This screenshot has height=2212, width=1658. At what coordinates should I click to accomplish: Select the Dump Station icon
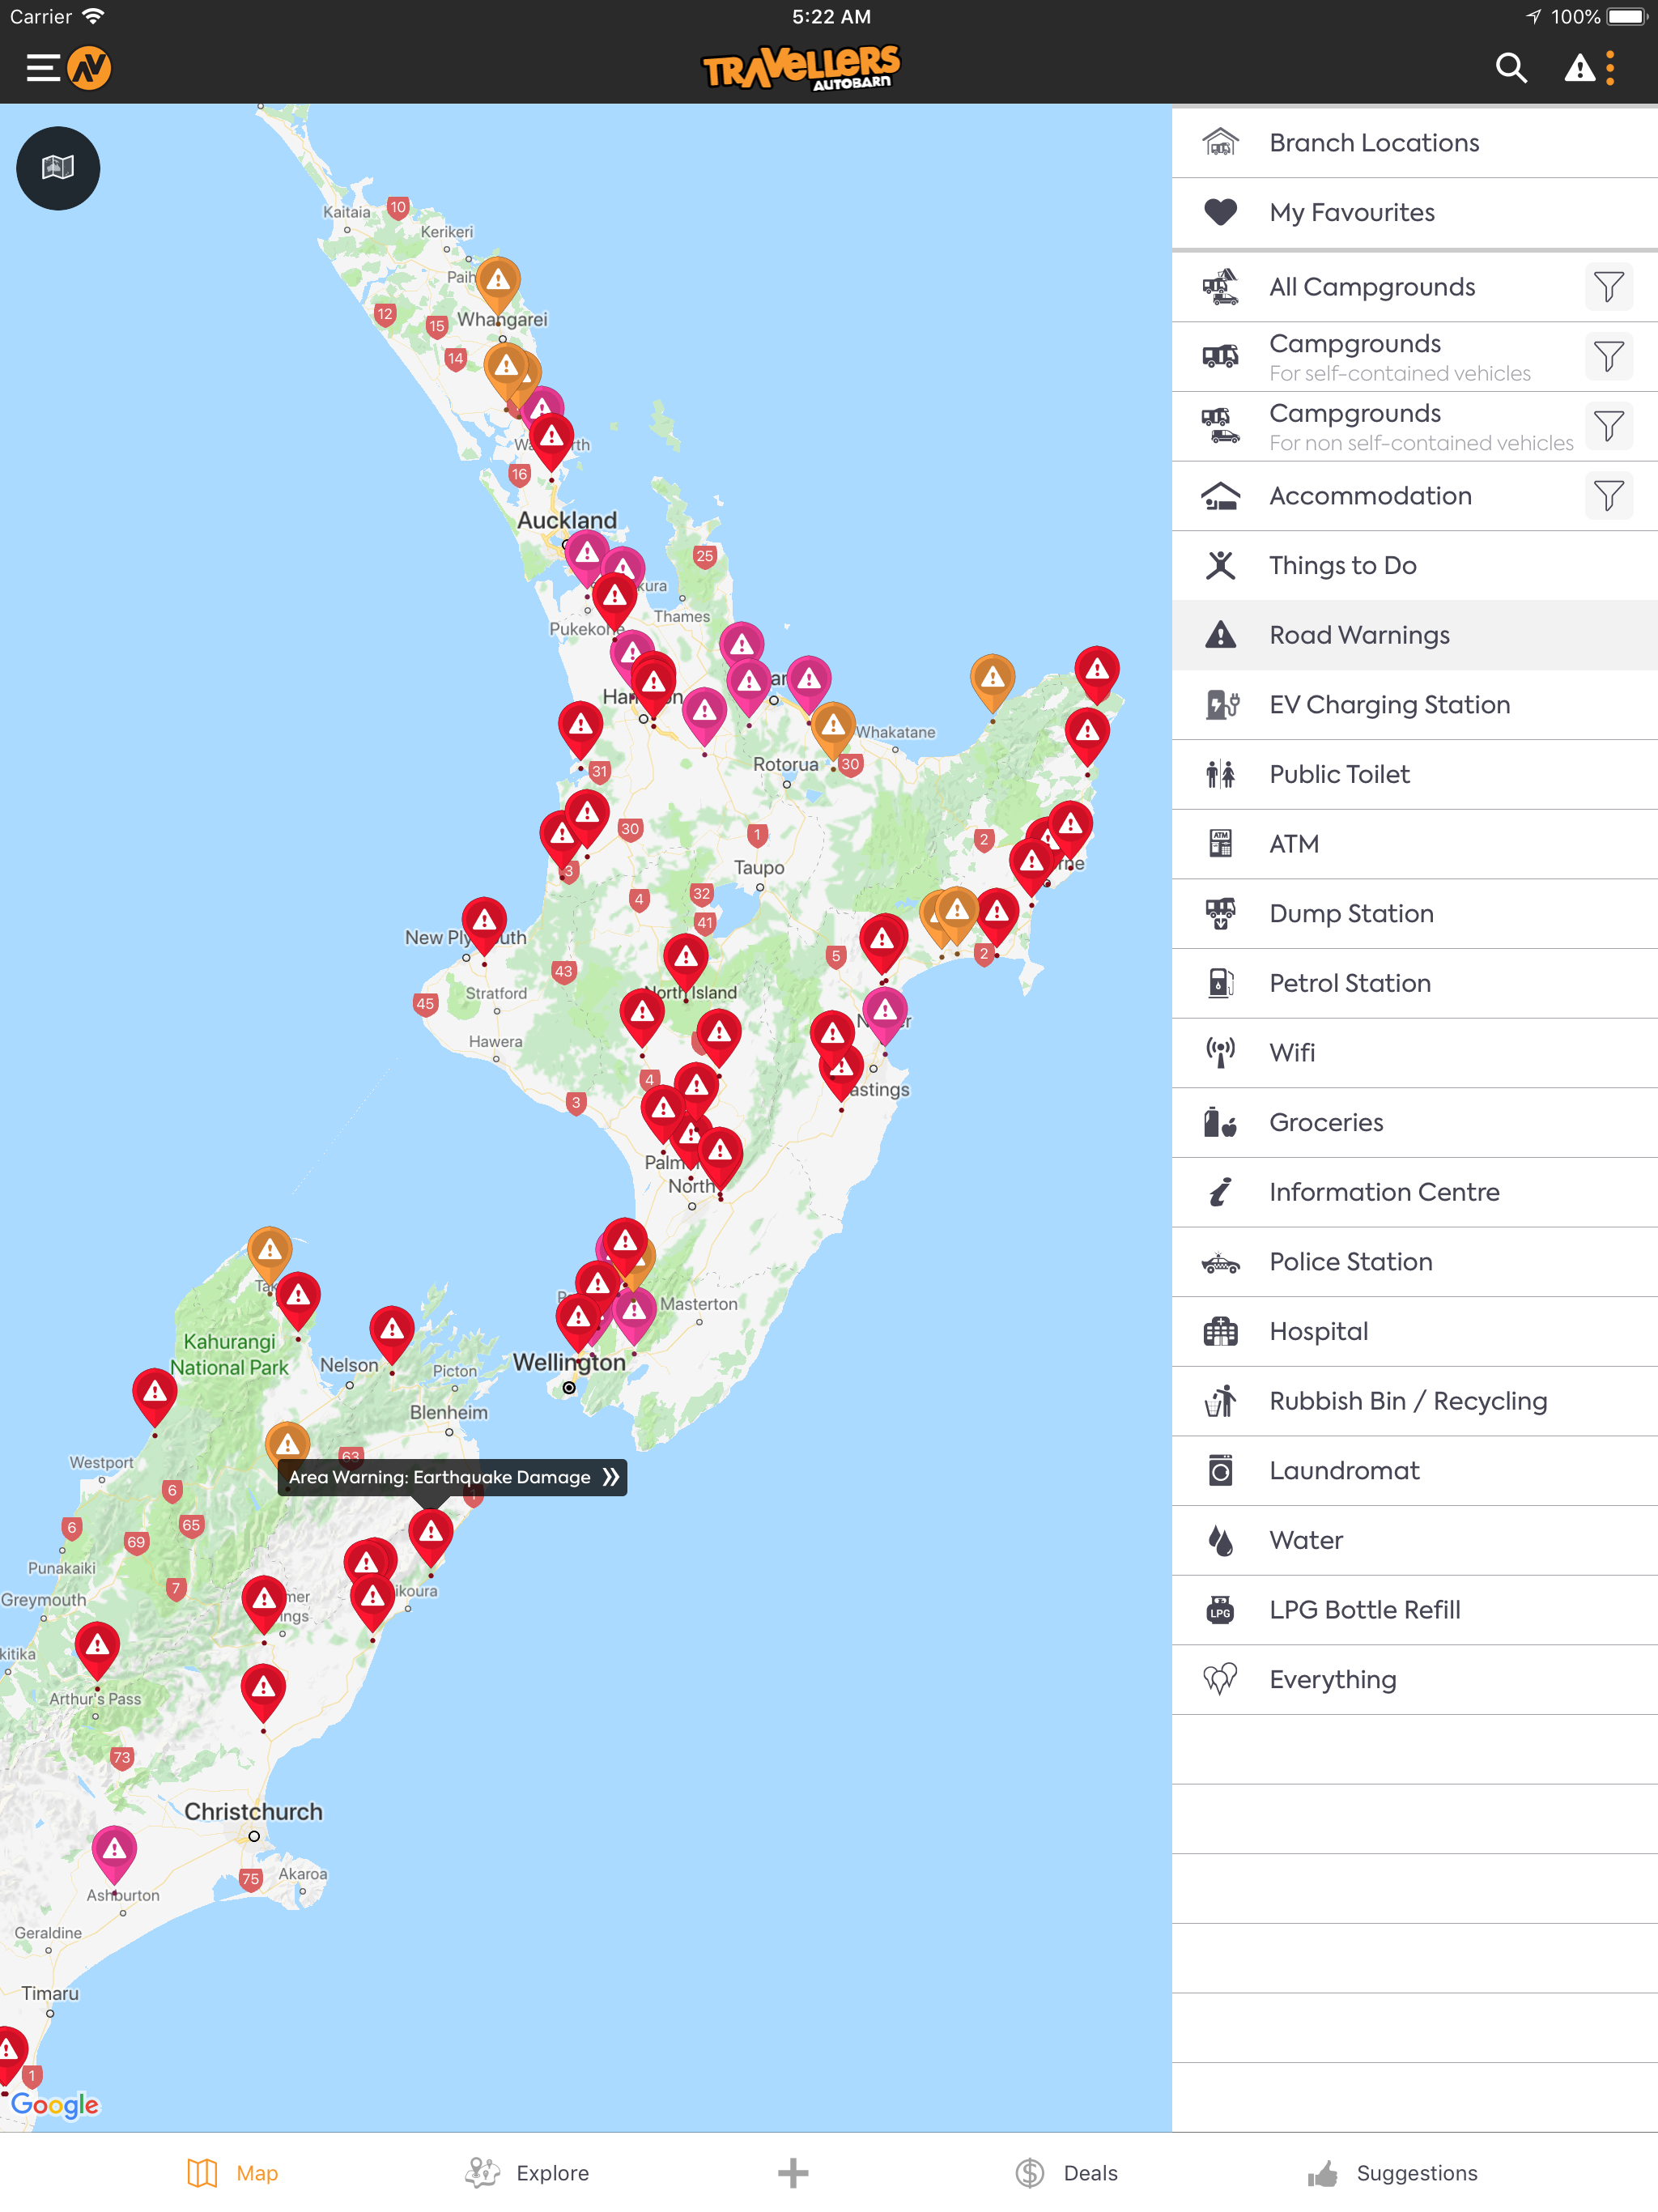tap(1220, 914)
